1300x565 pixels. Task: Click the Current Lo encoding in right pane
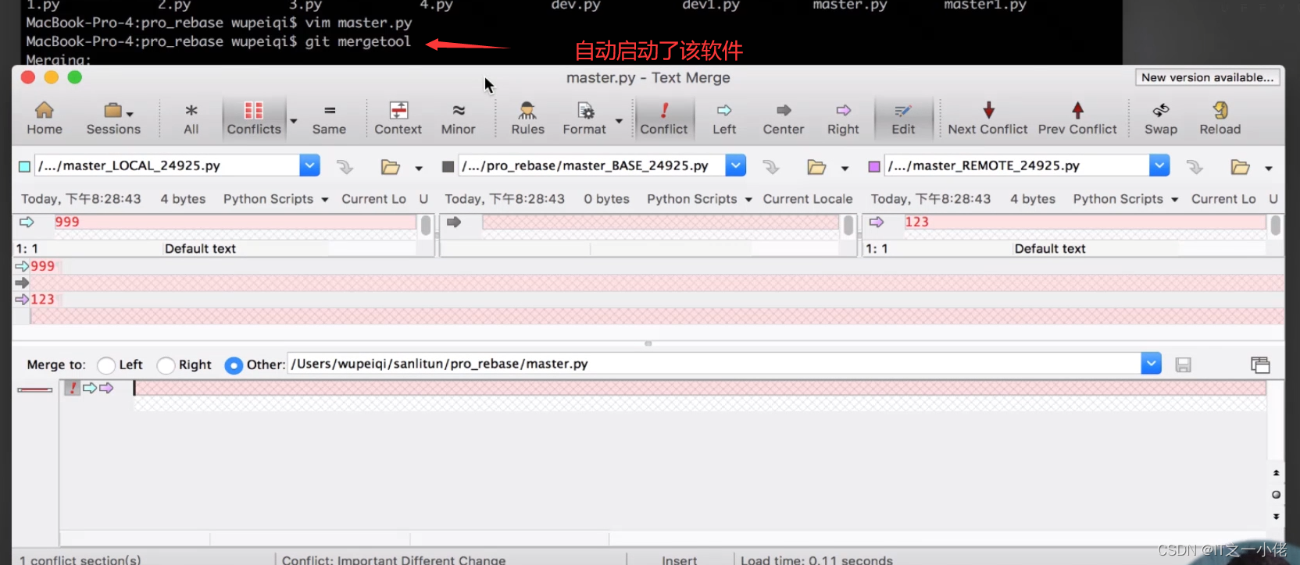point(1223,199)
